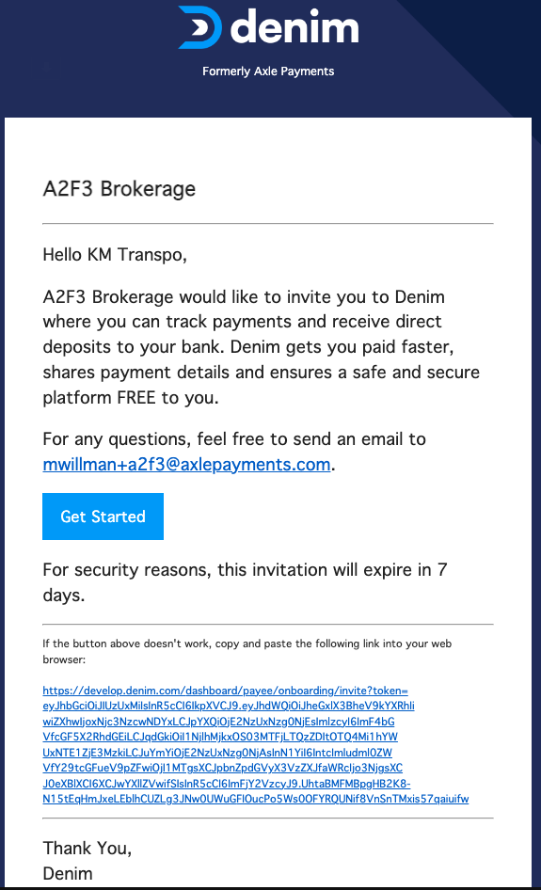Screen dimensions: 541x890
Task: Click the link line starting with J0eXBlXCI6XCJw
Action: click(x=227, y=784)
